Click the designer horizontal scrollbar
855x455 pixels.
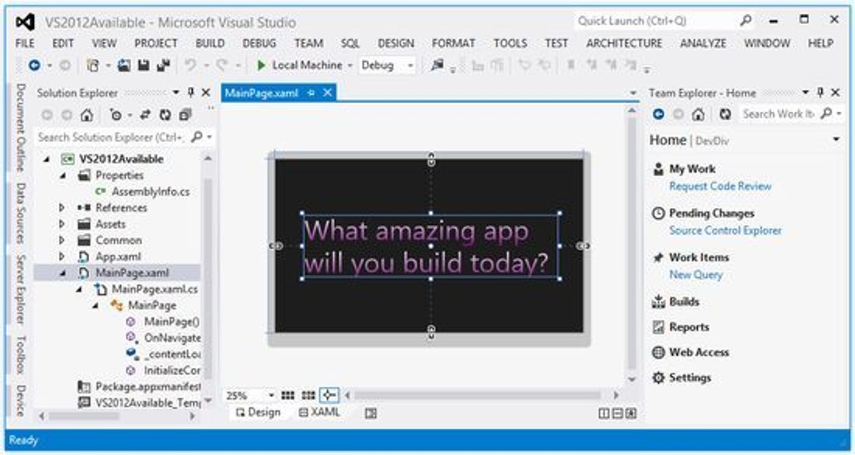point(478,395)
